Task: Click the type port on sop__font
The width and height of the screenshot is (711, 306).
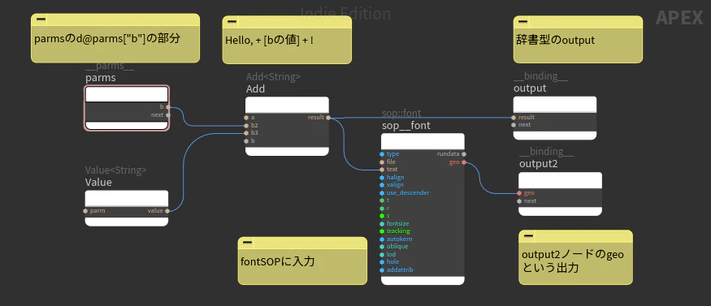Action: point(382,154)
